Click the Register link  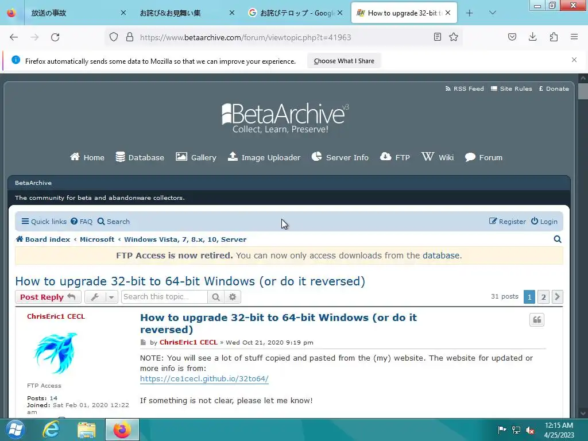508,222
